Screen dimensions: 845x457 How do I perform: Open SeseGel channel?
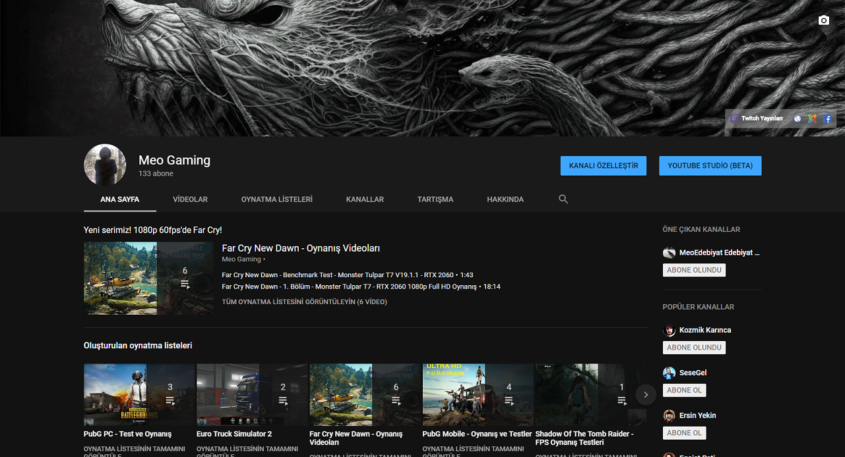(x=693, y=373)
